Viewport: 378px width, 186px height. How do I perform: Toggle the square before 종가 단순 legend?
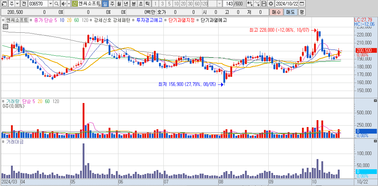tap(31, 20)
